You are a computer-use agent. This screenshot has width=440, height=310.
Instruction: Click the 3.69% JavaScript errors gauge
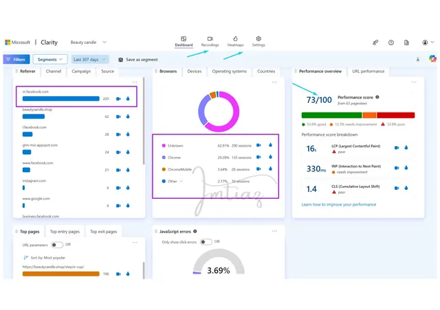(219, 263)
